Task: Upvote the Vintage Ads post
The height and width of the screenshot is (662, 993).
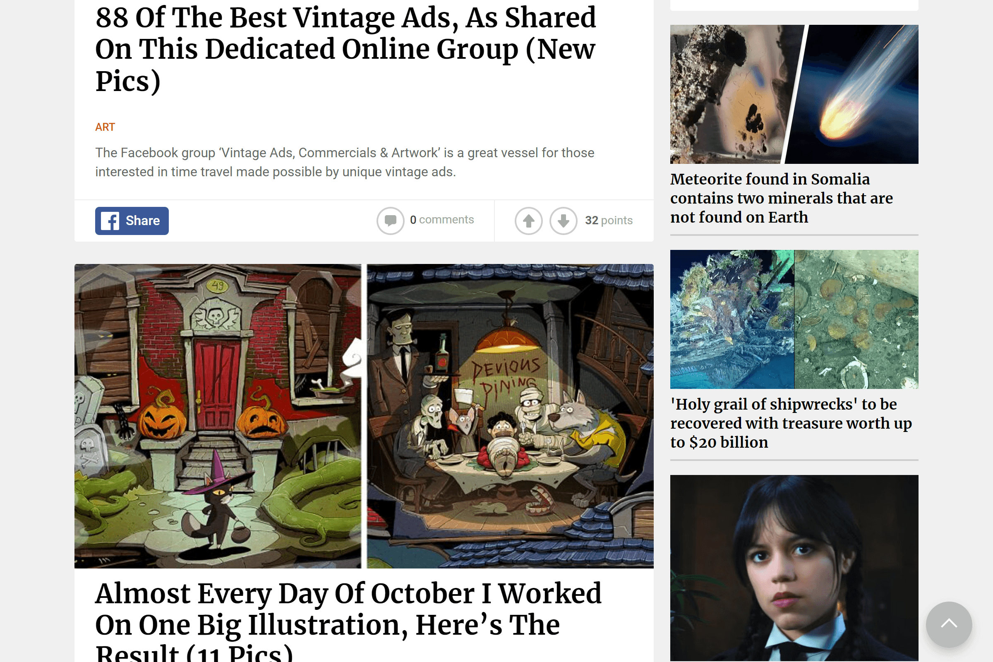Action: [x=529, y=221]
